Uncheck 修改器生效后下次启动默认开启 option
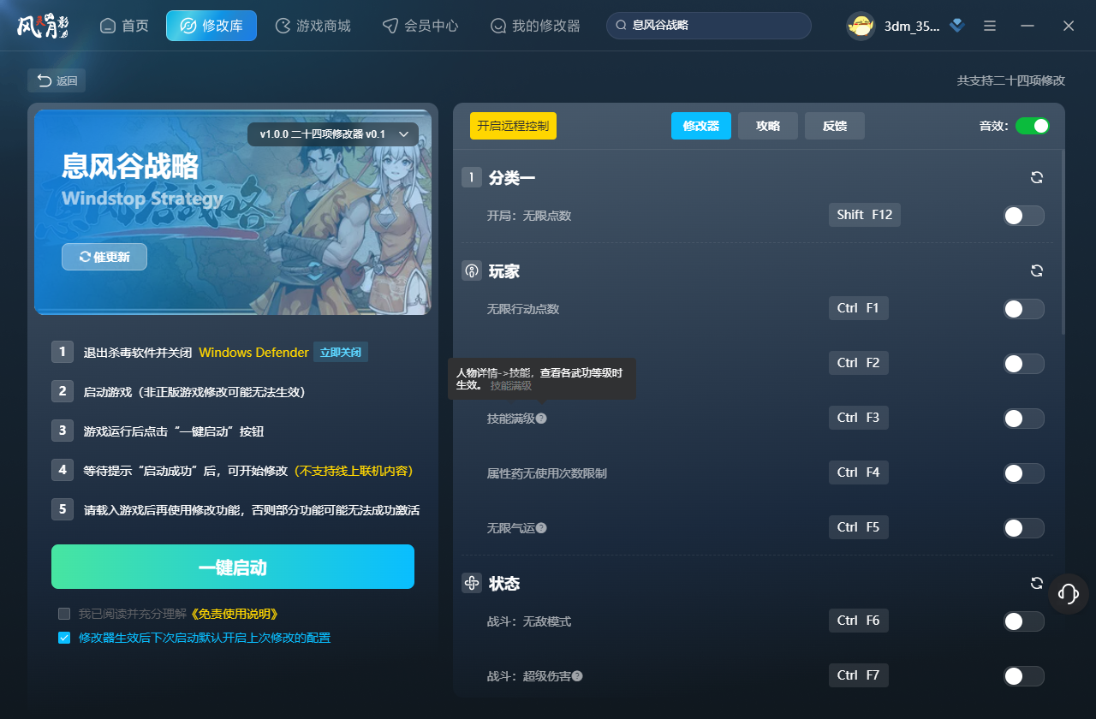1096x719 pixels. [x=64, y=638]
